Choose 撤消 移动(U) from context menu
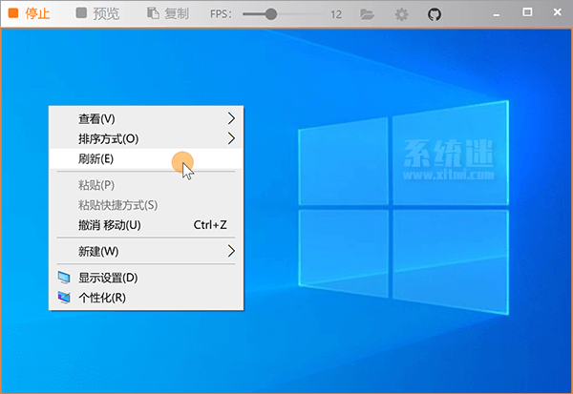 click(109, 225)
